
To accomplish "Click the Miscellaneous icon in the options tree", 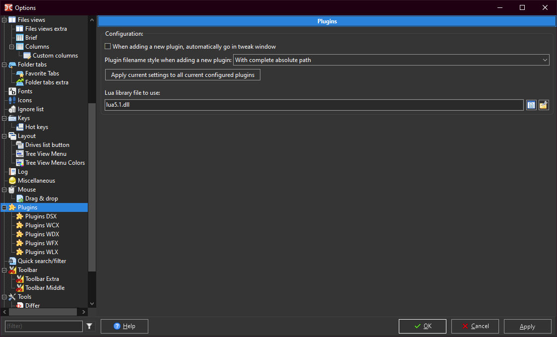I will tap(12, 181).
